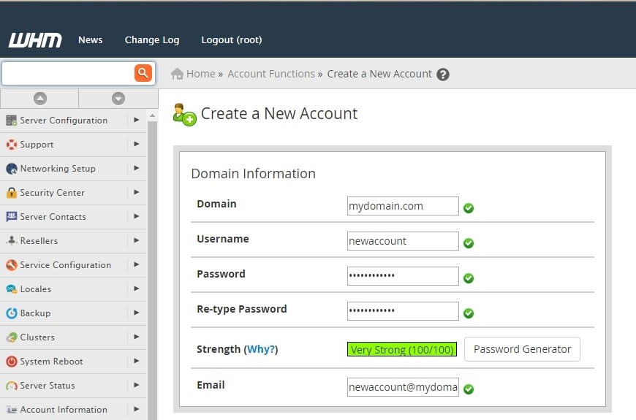This screenshot has width=636, height=420.
Task: Click Logout (root) in top bar
Action: coord(231,40)
